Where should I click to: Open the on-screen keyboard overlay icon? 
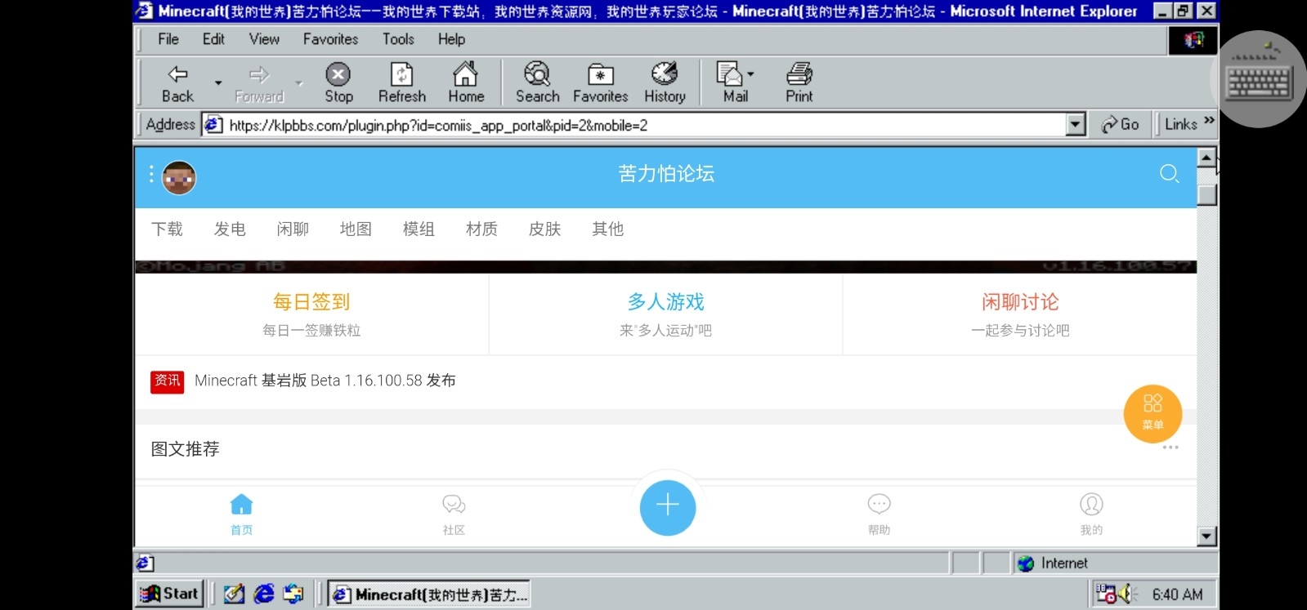[1260, 78]
